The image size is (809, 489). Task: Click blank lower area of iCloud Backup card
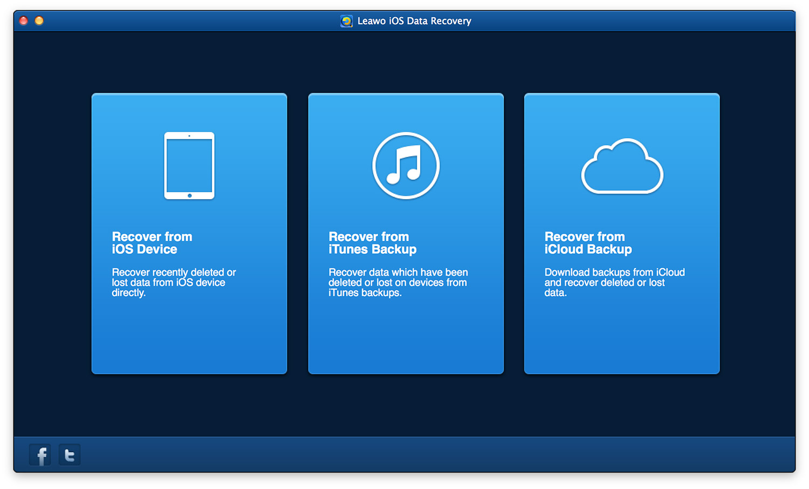pyautogui.click(x=622, y=339)
